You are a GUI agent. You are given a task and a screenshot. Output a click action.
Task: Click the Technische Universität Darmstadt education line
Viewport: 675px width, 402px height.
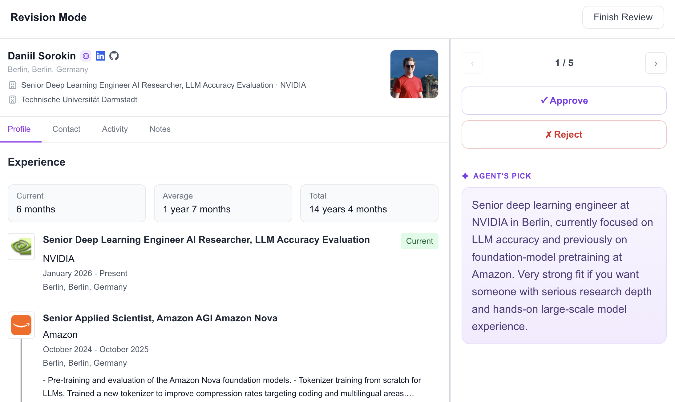[x=79, y=100]
